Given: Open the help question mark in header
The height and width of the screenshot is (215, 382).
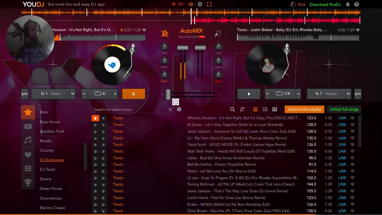Looking at the screenshot, I should click(x=357, y=4).
